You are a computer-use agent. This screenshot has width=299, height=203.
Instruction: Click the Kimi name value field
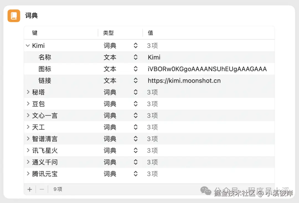coord(154,57)
